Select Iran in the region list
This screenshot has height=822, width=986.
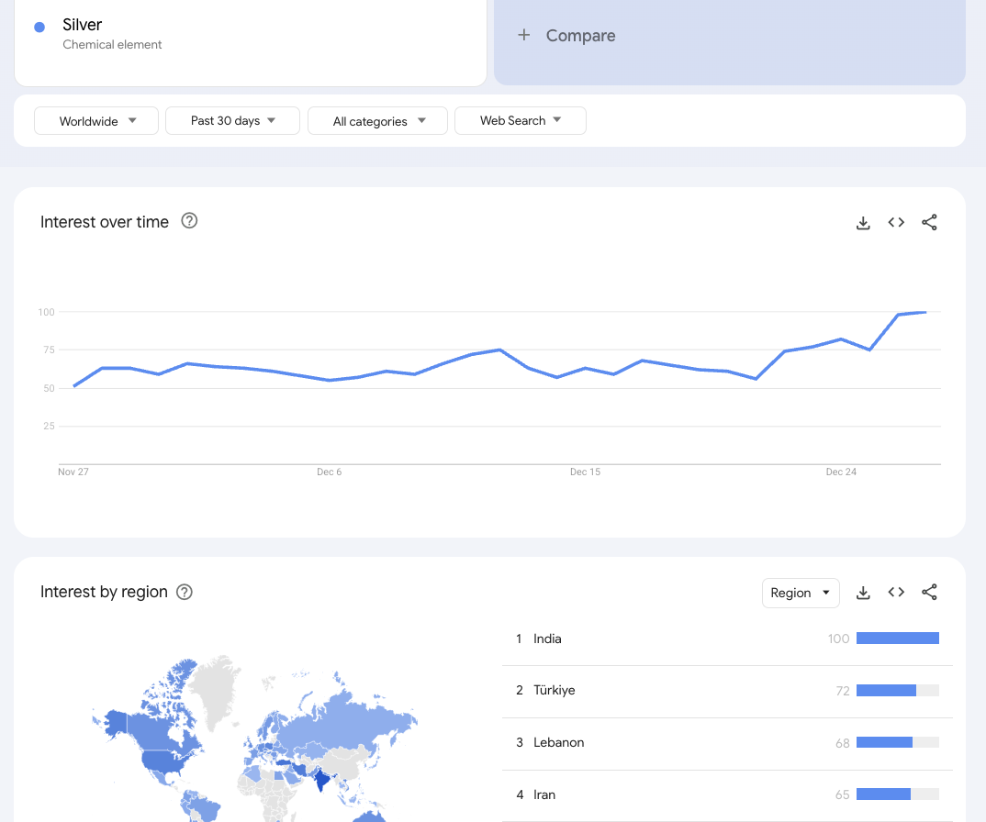pyautogui.click(x=543, y=794)
